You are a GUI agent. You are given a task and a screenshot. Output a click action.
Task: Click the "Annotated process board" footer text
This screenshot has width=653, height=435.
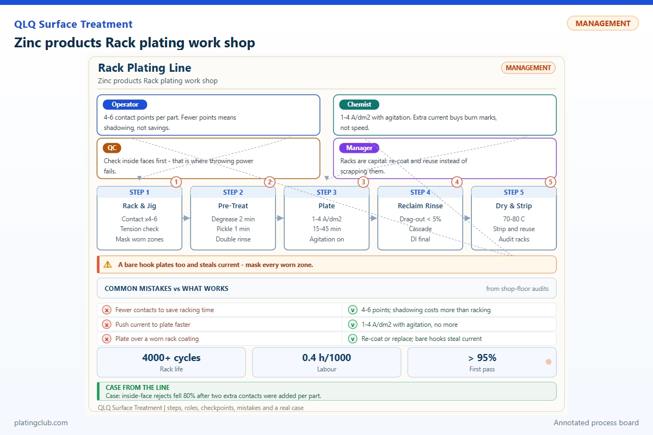point(596,422)
